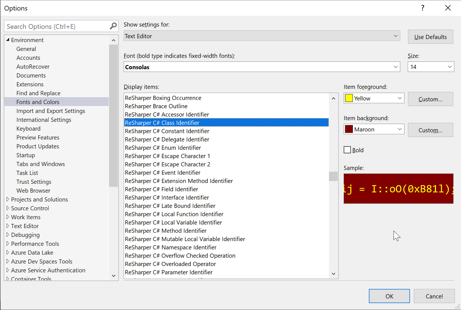Close the Options dialog with the X button
The height and width of the screenshot is (310, 461).
448,8
